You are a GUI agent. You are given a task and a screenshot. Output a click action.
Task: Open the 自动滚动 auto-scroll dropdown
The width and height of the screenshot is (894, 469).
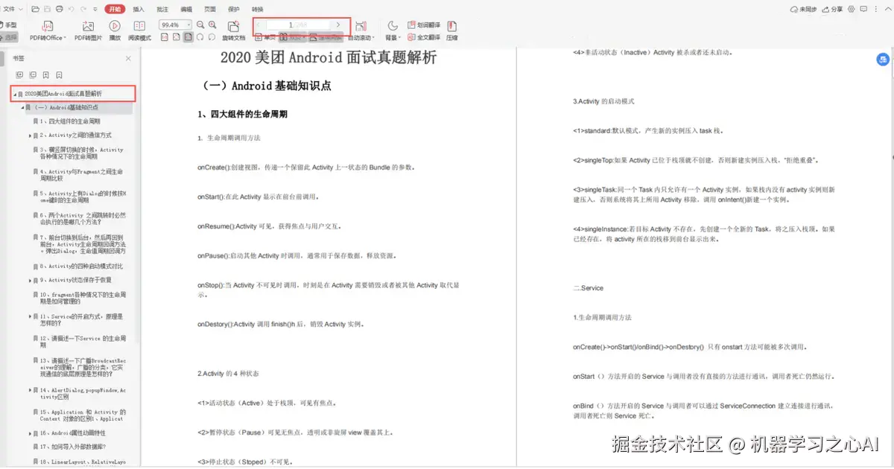361,31
